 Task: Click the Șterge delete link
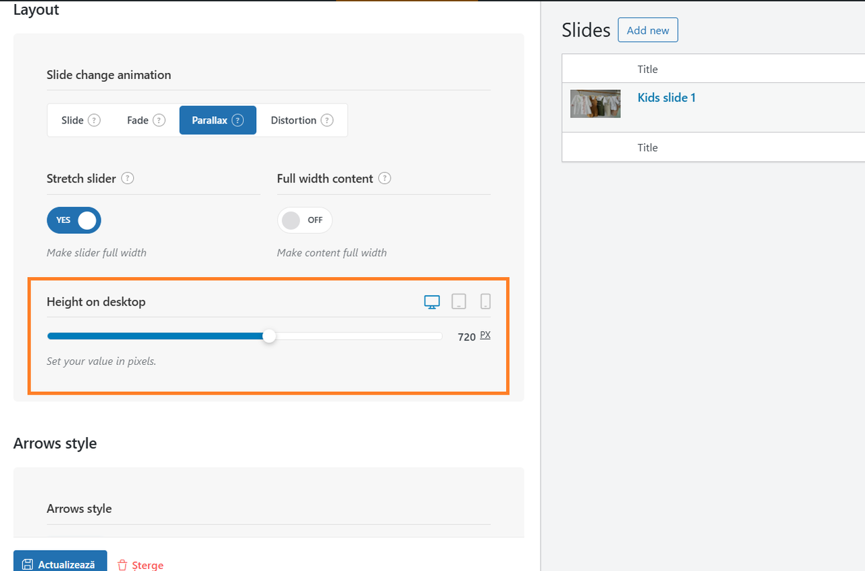point(141,565)
